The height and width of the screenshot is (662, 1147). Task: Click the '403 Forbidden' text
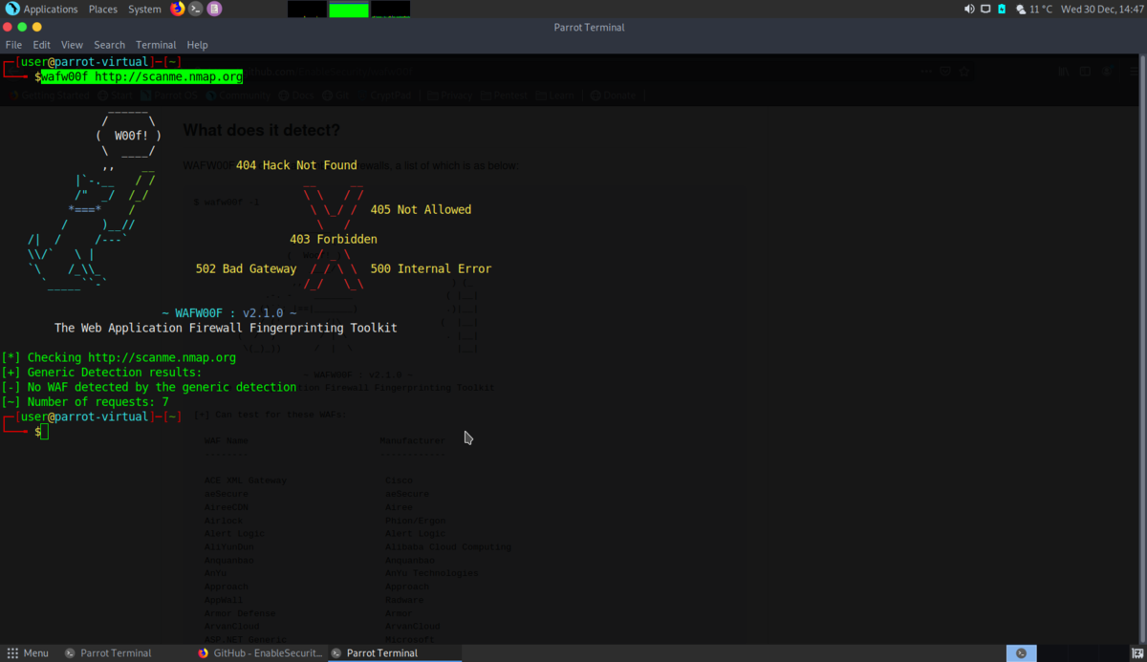pos(334,239)
